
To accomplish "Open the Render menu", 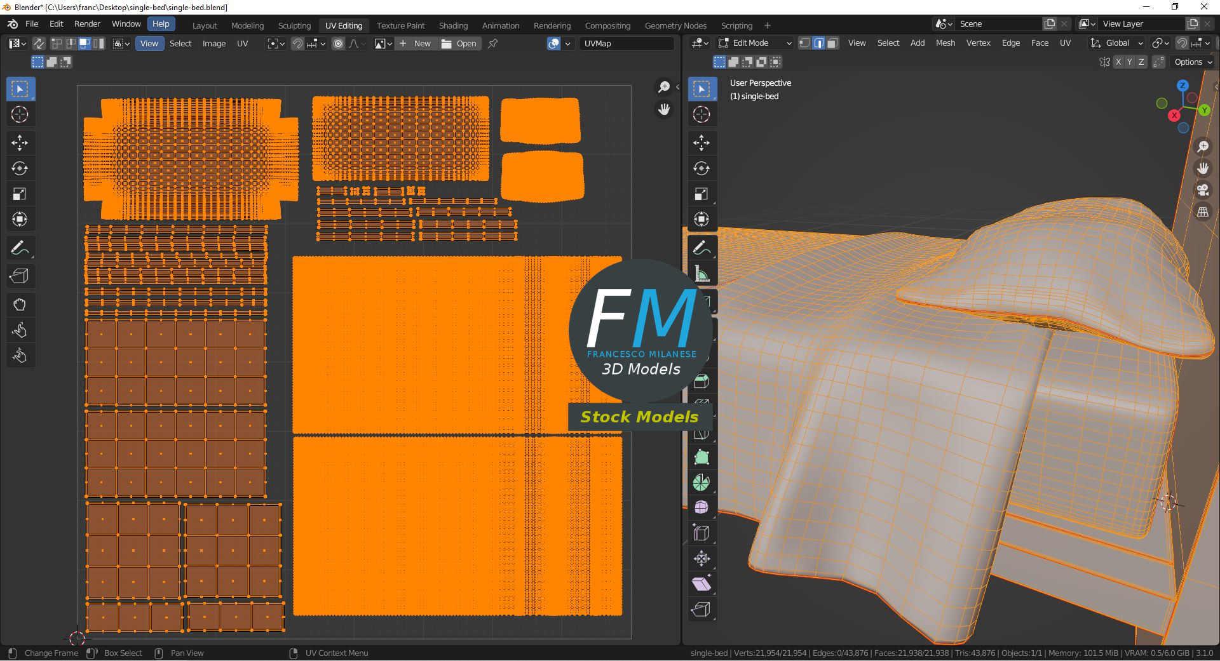I will (88, 23).
